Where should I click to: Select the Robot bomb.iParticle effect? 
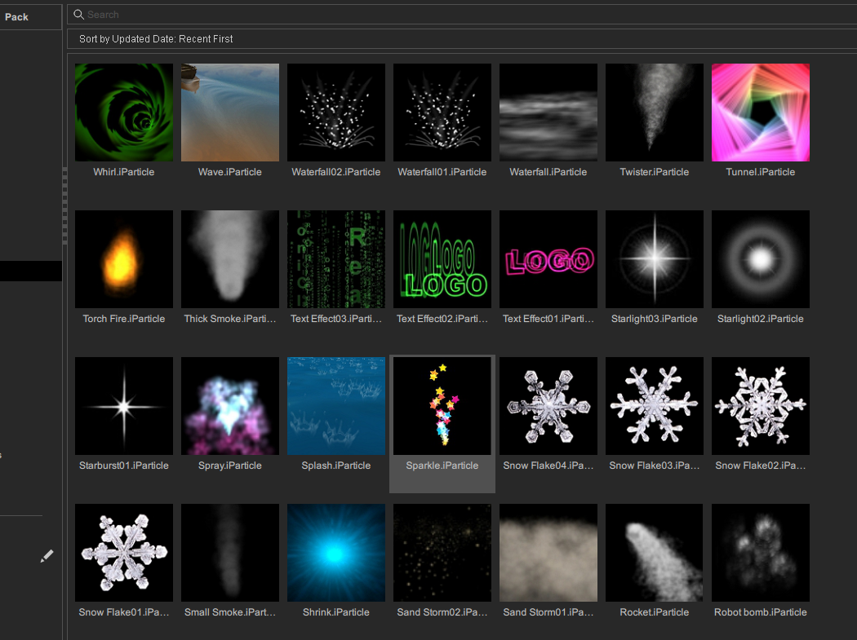click(x=761, y=553)
